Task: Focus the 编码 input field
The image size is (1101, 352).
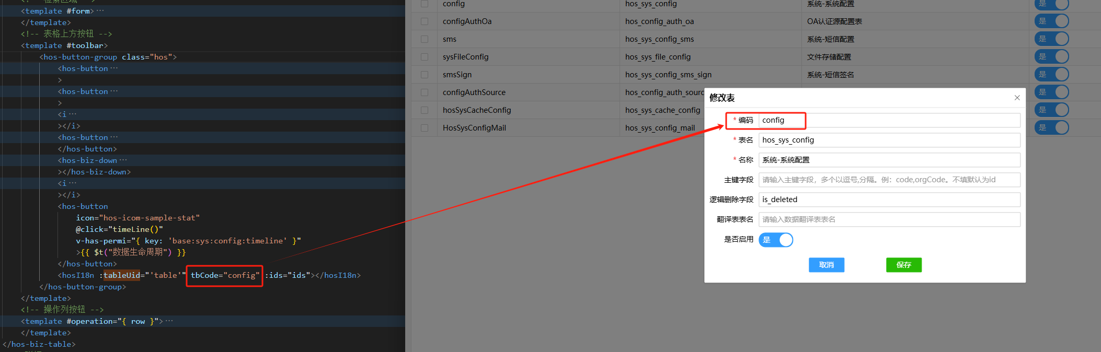Action: tap(889, 120)
